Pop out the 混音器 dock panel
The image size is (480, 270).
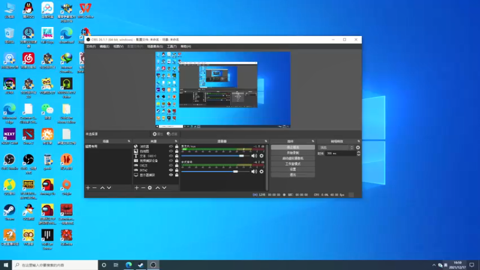(266, 141)
